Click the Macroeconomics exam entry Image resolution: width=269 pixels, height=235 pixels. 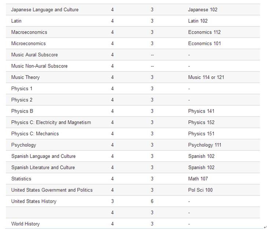click(29, 32)
